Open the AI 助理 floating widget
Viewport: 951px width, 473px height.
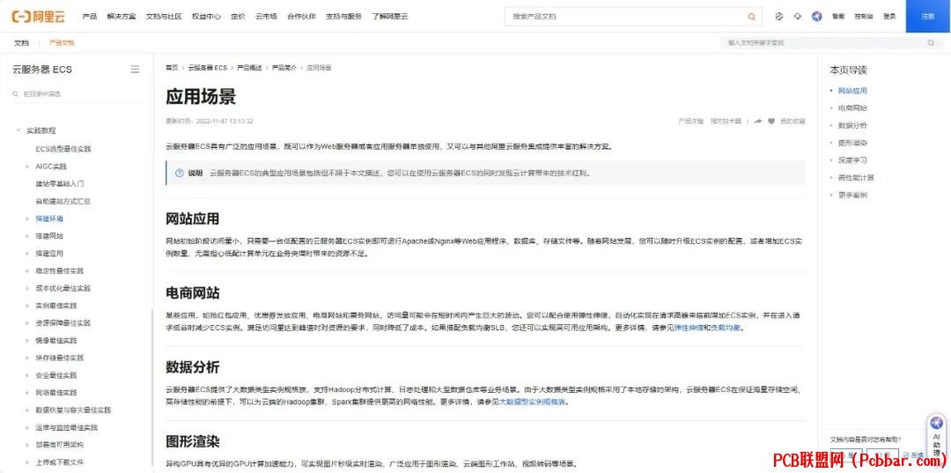click(x=936, y=437)
